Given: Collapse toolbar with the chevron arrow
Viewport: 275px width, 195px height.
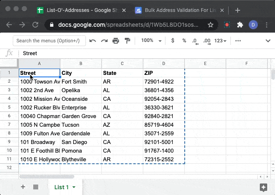Looking at the screenshot, I should click(x=268, y=41).
